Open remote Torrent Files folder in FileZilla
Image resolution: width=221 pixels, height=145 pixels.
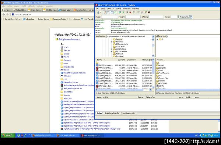(162, 78)
